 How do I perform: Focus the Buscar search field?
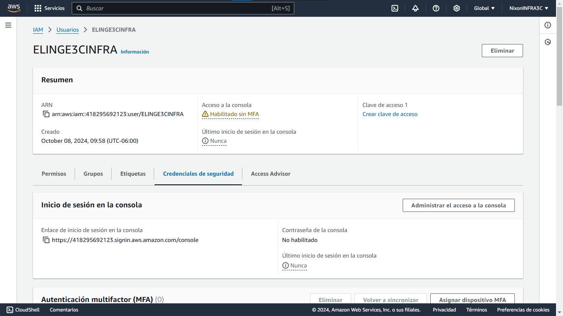(183, 8)
